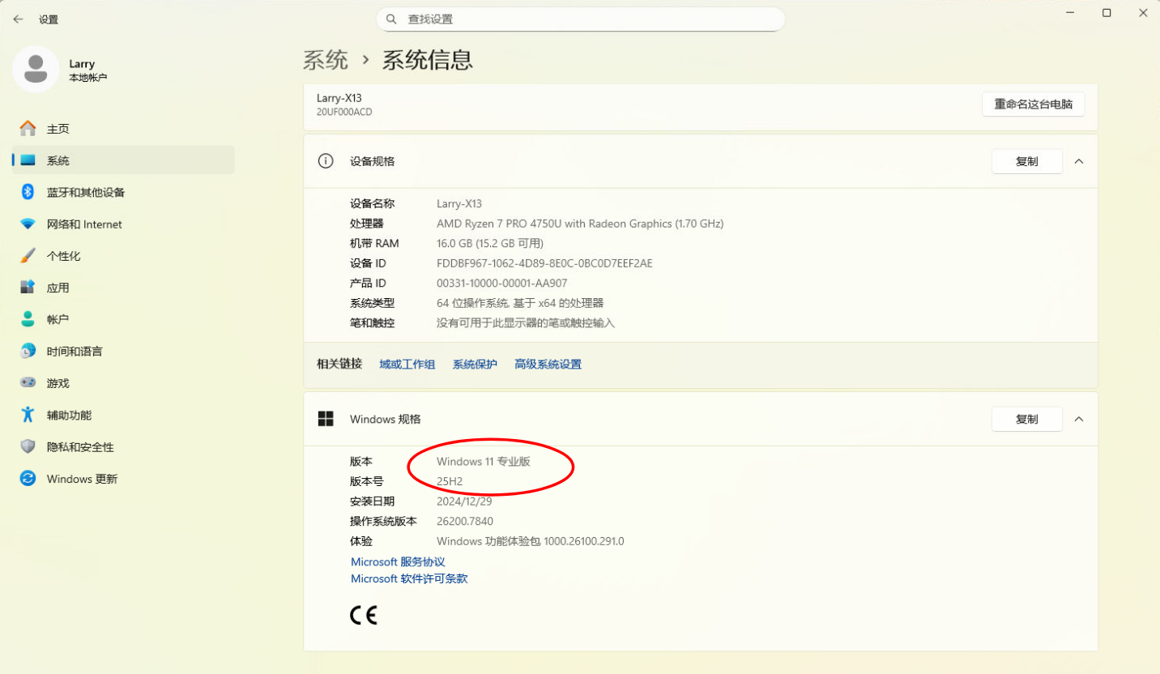Click the 查找设置 search box
Viewport: 1160px width, 674px height.
[x=580, y=19]
